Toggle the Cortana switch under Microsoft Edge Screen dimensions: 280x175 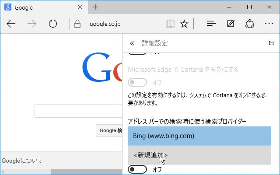click(x=137, y=82)
